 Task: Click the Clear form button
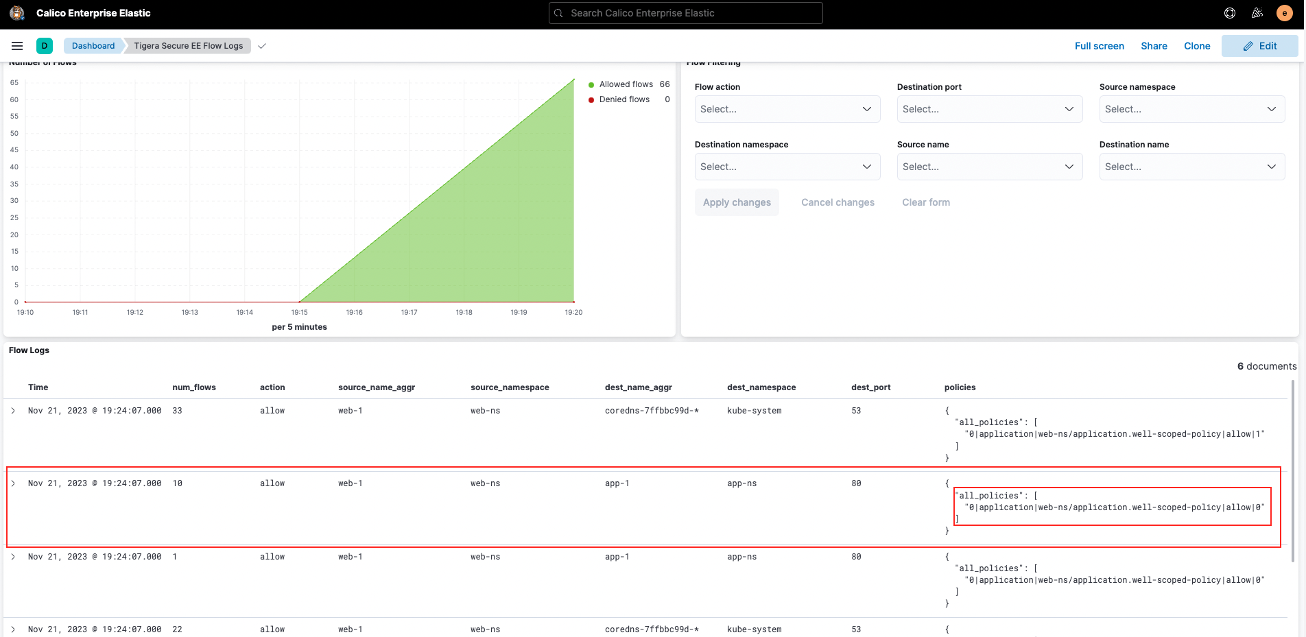[925, 202]
